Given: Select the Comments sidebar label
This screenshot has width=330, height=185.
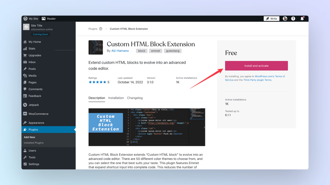Looking at the screenshot, I should point(36,89).
